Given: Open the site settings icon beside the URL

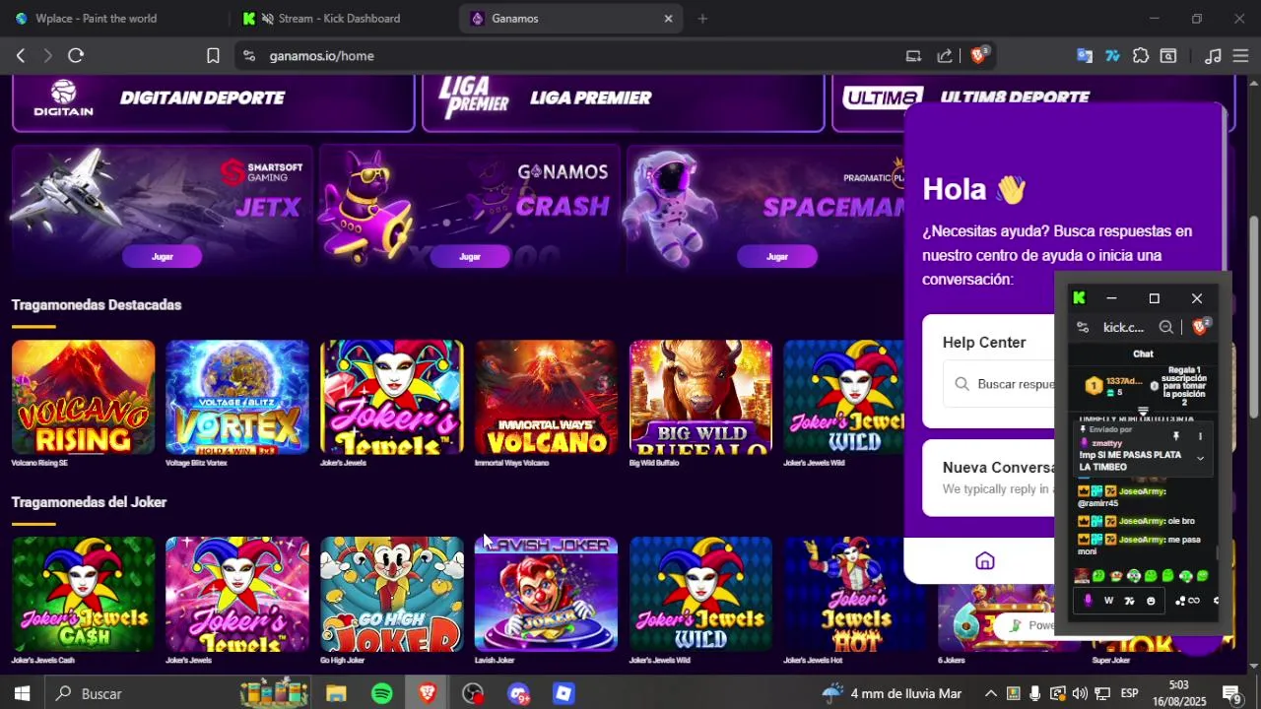Looking at the screenshot, I should [248, 56].
